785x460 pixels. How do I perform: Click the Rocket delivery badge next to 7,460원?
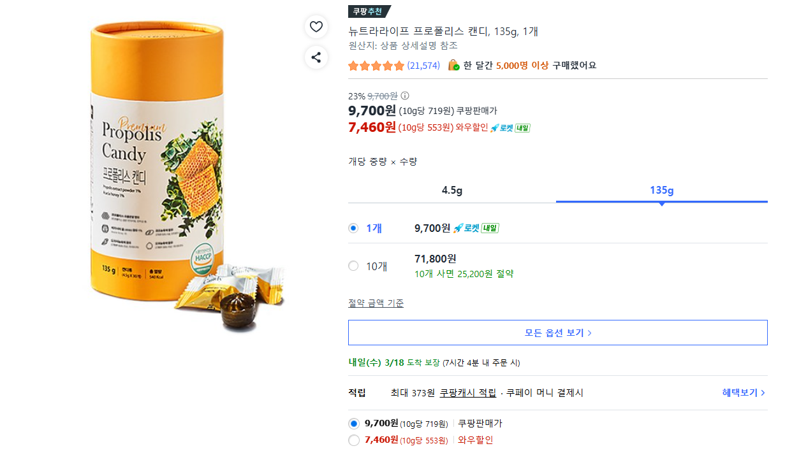[x=510, y=127]
